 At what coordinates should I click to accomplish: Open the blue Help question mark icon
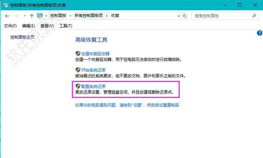[259, 33]
